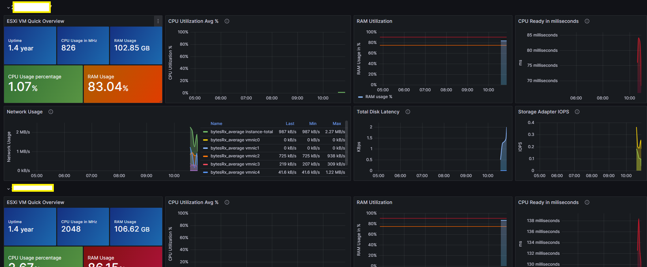Viewport: 647px width, 267px height.
Task: Collapse the upper dashboard row using its chevron
Action: 8,7
